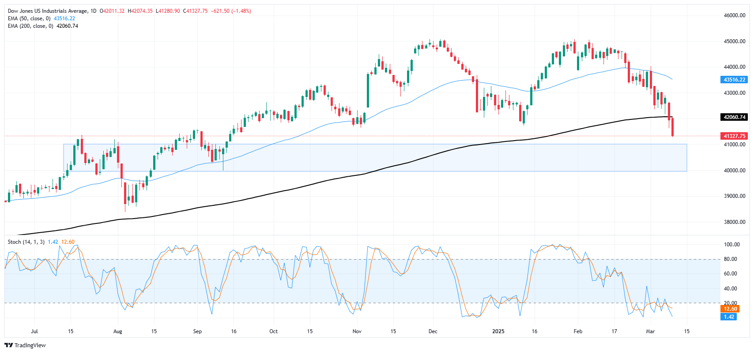The width and height of the screenshot is (754, 353).
Task: Click the Jul date on the time axis
Action: [34, 331]
